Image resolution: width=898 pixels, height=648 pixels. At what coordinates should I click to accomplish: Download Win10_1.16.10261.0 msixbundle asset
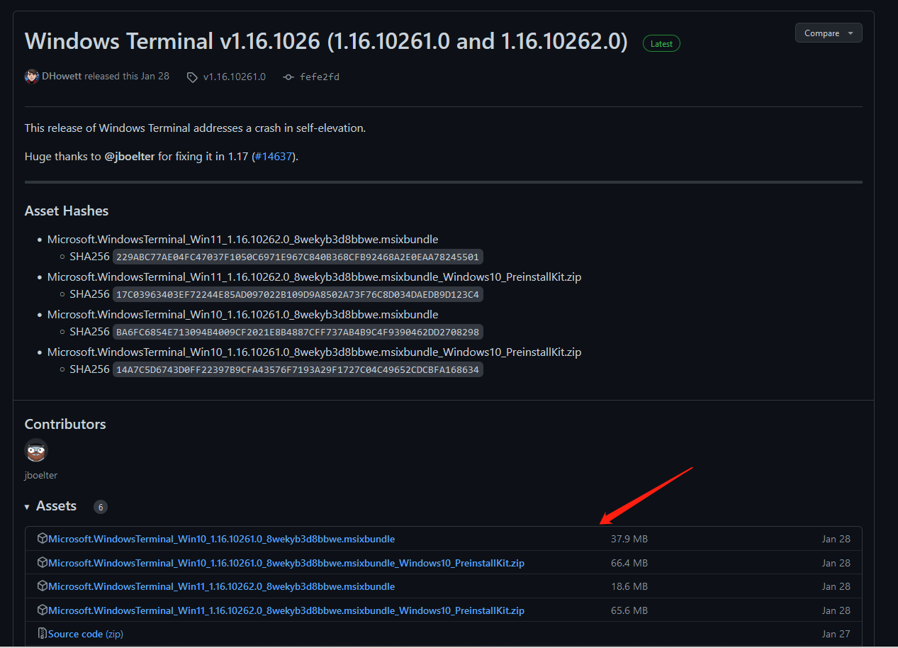click(x=221, y=539)
